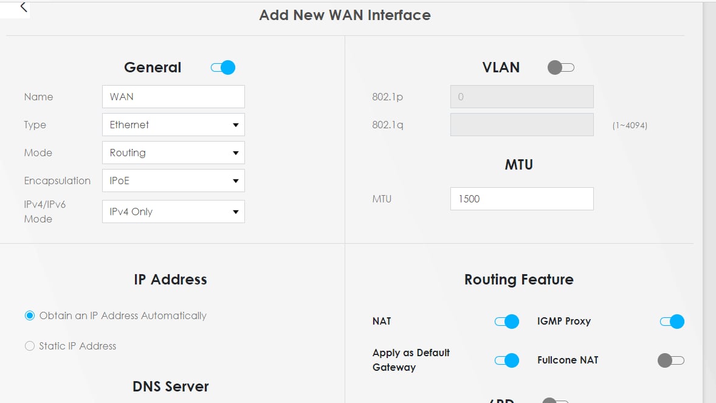Focus the MTU value field
The height and width of the screenshot is (403, 716).
tap(522, 199)
